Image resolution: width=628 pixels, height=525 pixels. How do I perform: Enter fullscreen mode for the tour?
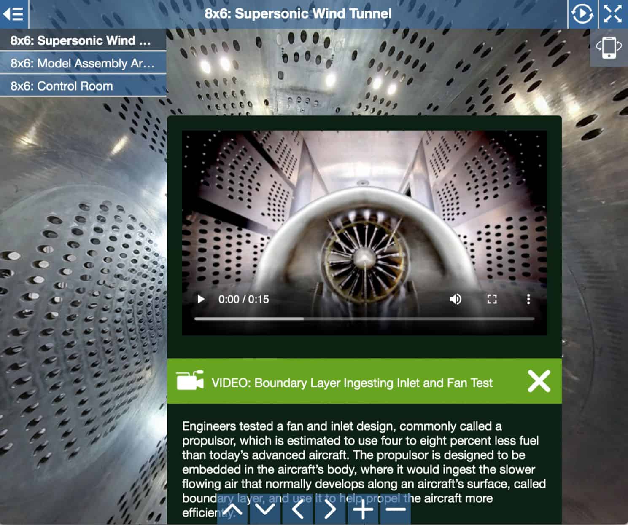tap(612, 14)
